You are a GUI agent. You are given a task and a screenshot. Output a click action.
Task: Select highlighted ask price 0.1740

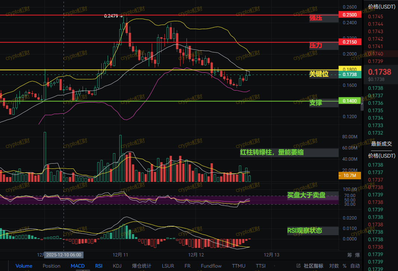(376, 54)
